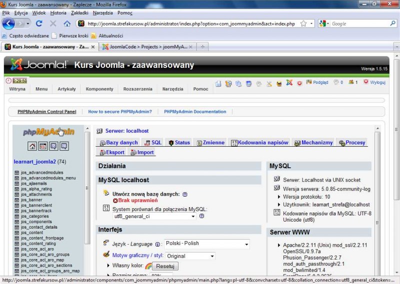
Task: Click the Wyloguj logout link
Action: pos(377,82)
